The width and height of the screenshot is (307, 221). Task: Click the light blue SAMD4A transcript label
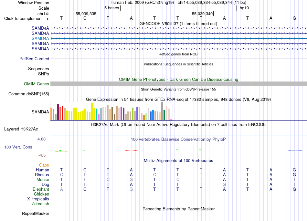(x=40, y=38)
